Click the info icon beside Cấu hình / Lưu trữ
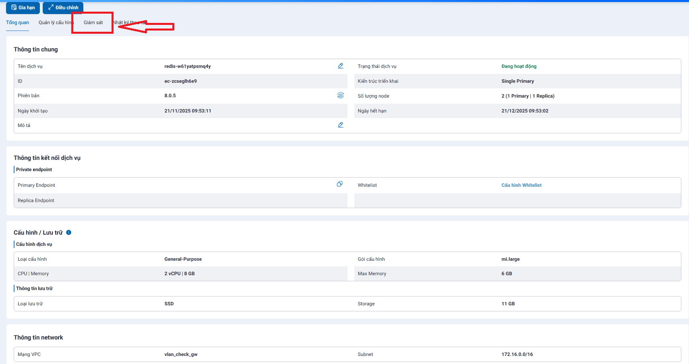Screen dimensions: 689x364 coord(68,233)
